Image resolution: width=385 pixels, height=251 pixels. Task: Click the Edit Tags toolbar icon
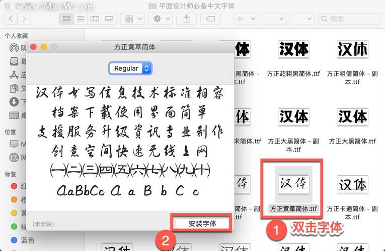tap(210, 19)
